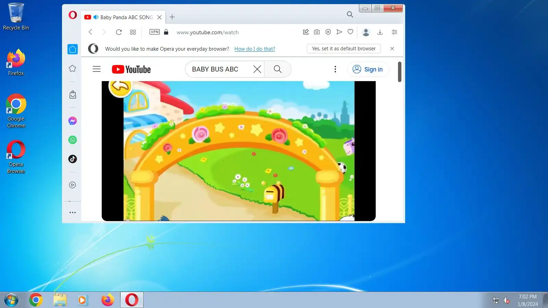Launch Firefox from the taskbar
548x308 pixels.
tap(108, 300)
